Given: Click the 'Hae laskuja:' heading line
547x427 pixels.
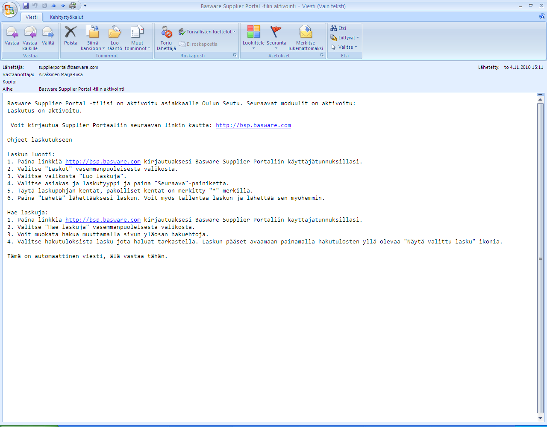Looking at the screenshot, I should [x=28, y=213].
